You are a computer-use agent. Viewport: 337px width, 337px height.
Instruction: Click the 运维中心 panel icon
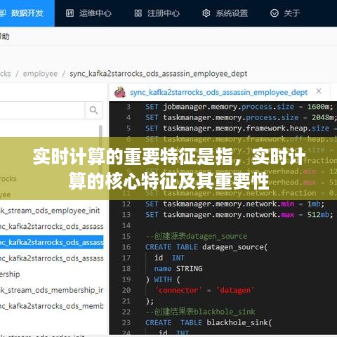point(70,13)
